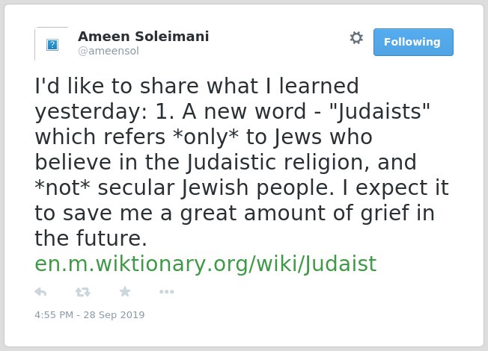Viewport: 488px width, 351px height.
Task: Click the quoted word "Judaists" in the tweet
Action: [379, 112]
